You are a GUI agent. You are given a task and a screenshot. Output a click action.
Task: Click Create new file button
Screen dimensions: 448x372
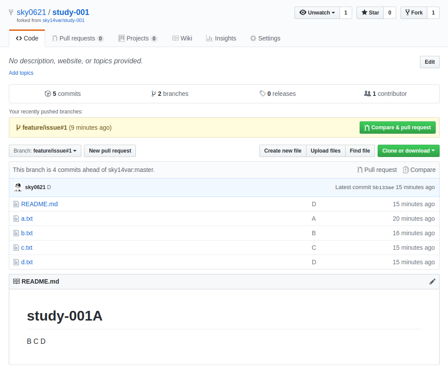point(283,151)
